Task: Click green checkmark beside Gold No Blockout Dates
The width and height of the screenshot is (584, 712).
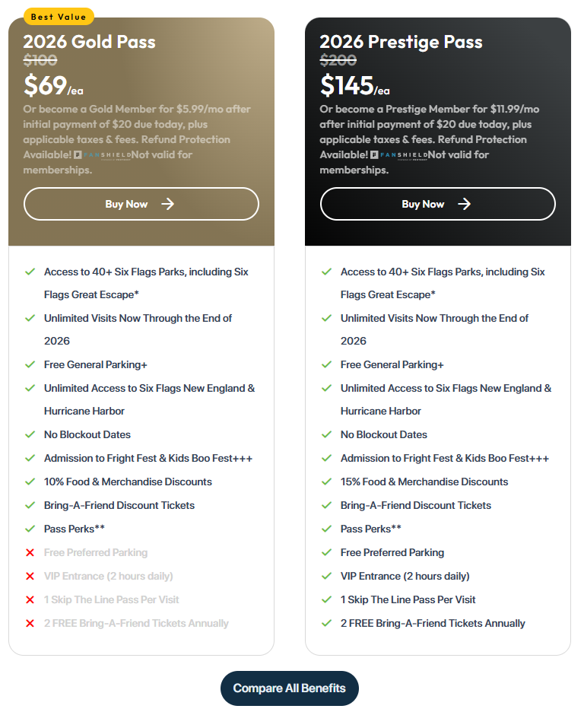Action: click(30, 434)
